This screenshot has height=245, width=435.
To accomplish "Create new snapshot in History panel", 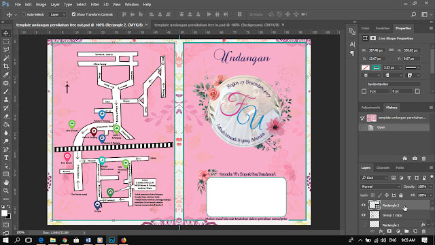I will click(x=415, y=159).
